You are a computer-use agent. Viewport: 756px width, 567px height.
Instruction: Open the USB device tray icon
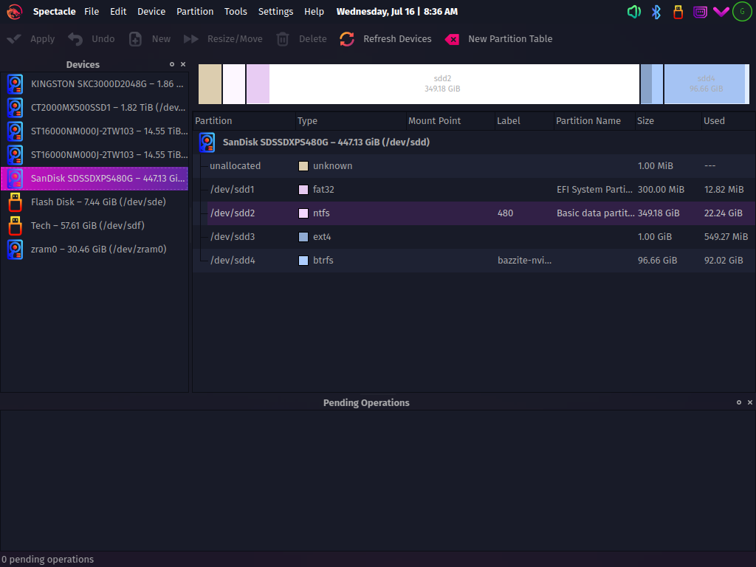pyautogui.click(x=678, y=12)
